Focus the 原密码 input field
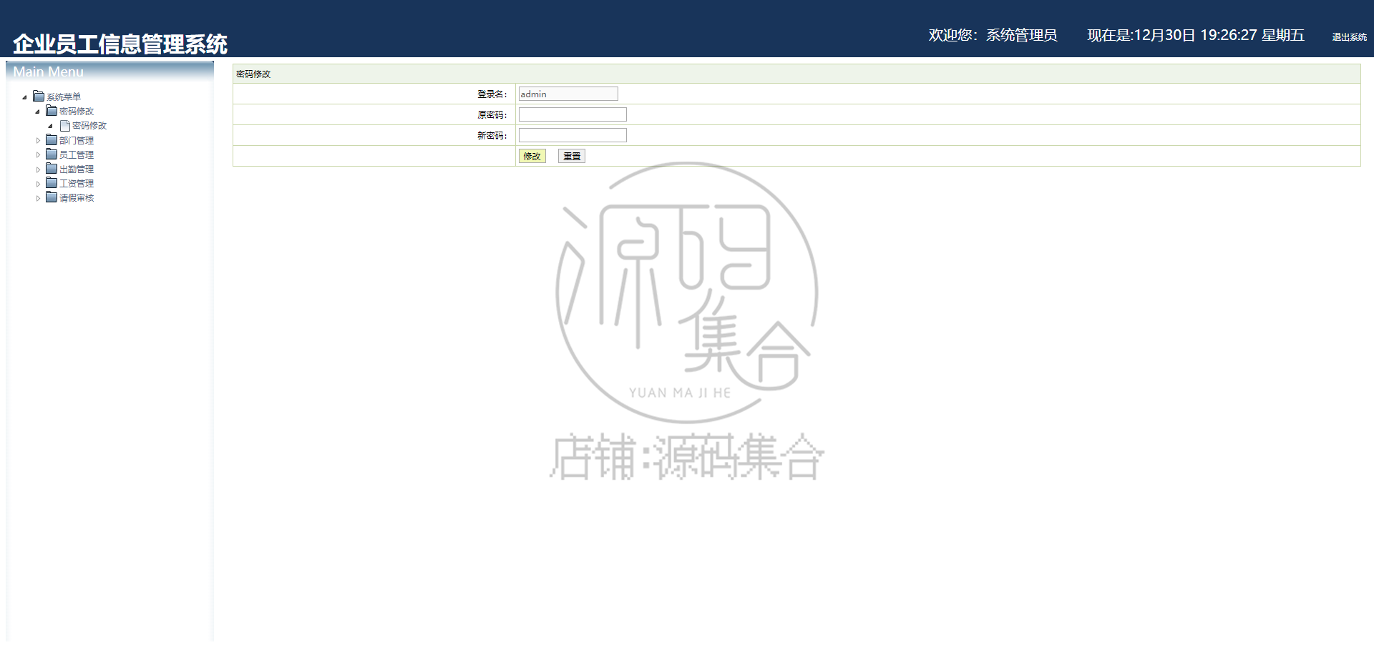1374x645 pixels. point(572,114)
